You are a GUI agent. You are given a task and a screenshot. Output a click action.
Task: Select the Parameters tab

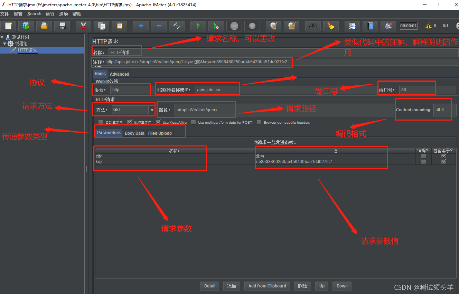coord(109,133)
